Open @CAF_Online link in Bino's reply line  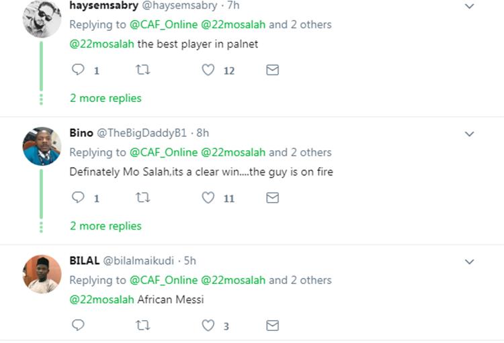click(x=163, y=152)
